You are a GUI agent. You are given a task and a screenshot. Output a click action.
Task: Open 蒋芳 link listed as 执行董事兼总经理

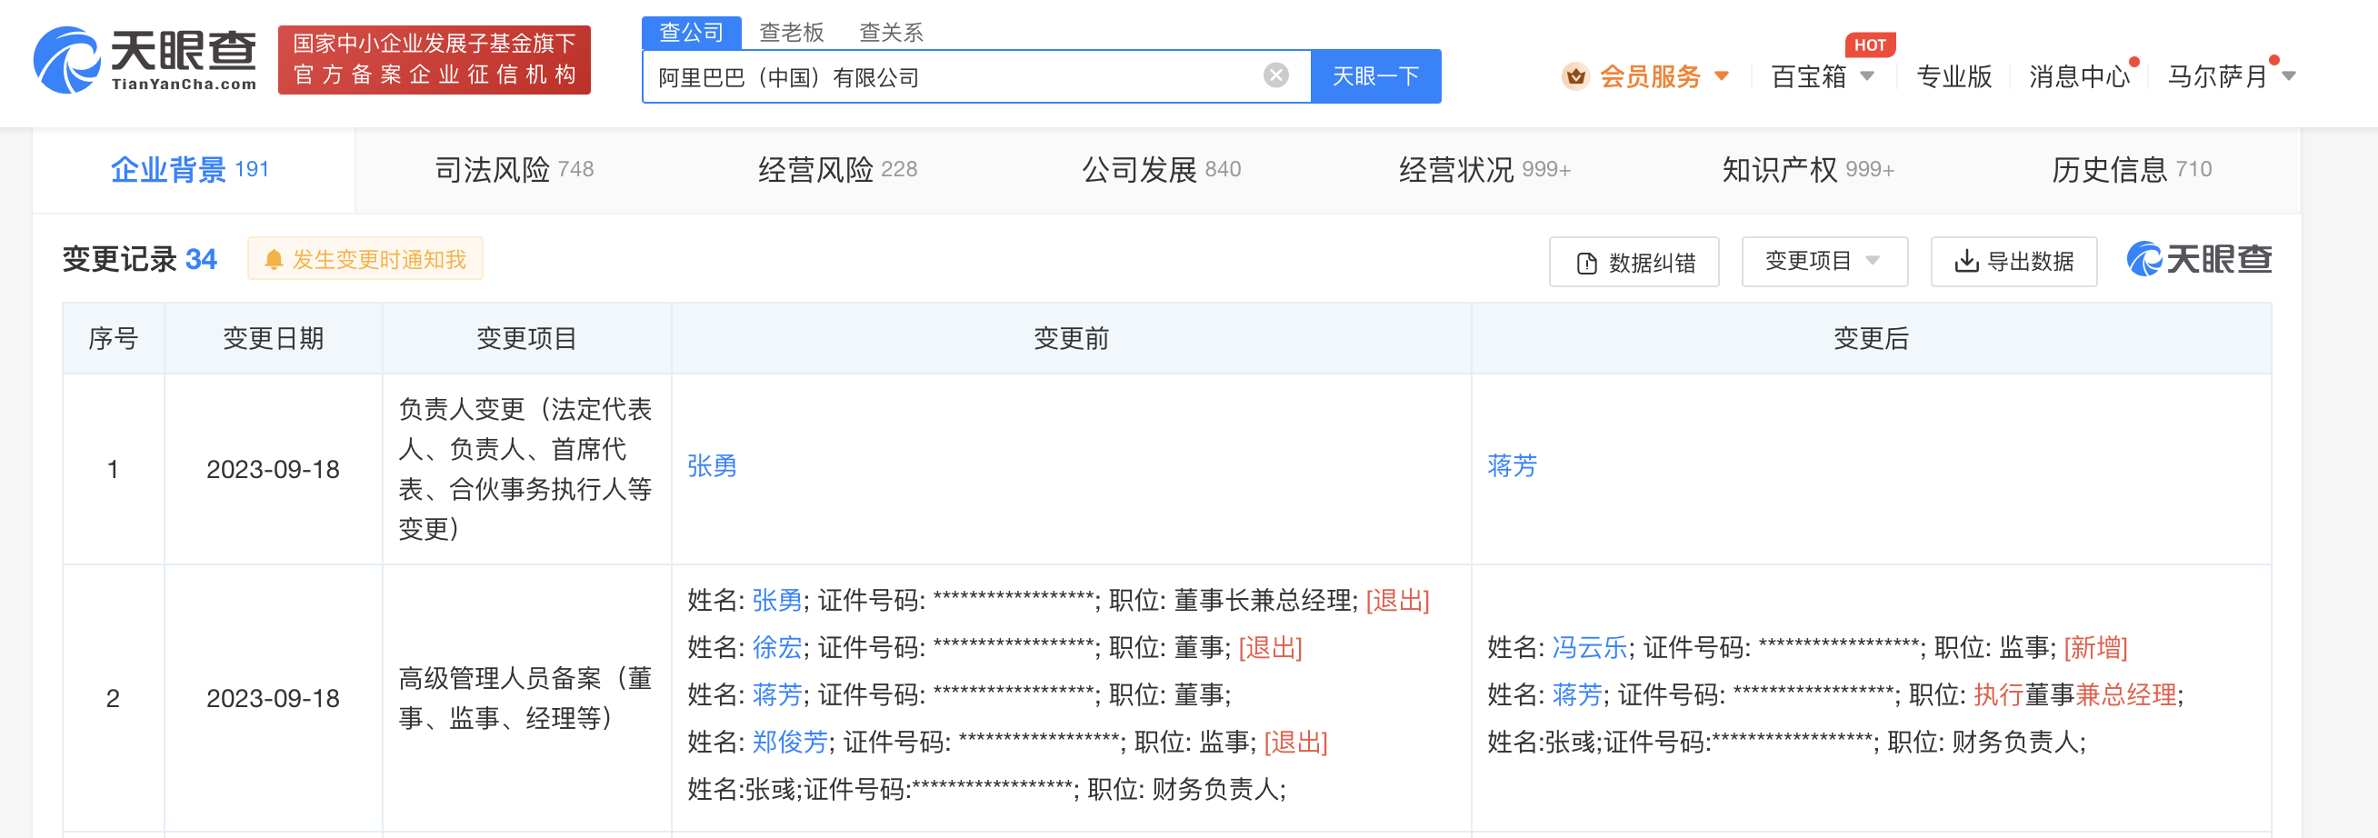coord(1577,695)
